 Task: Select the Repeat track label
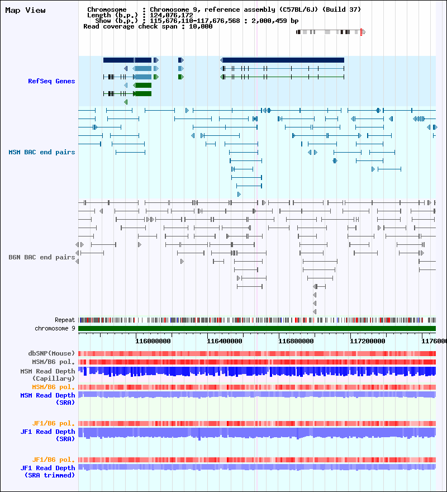coord(65,320)
